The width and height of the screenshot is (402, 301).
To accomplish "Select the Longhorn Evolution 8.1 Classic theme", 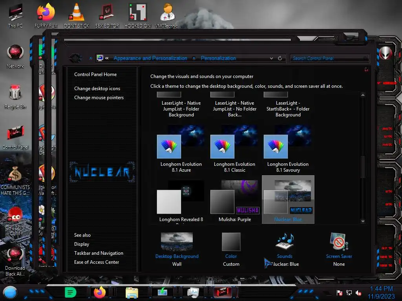I will [235, 149].
